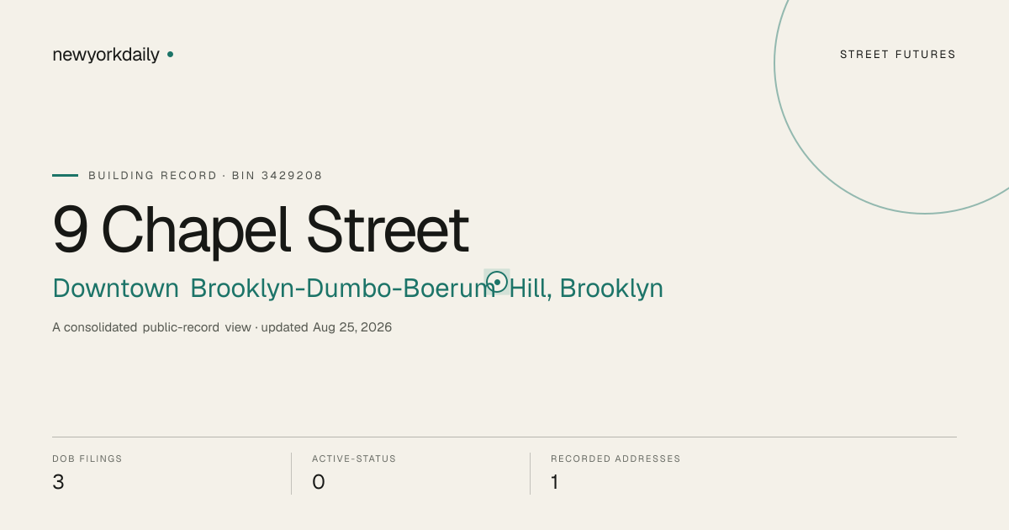Screen dimensions: 1009x530
Task: Select the RECORDED ADDRESSES label
Action: pyautogui.click(x=615, y=459)
